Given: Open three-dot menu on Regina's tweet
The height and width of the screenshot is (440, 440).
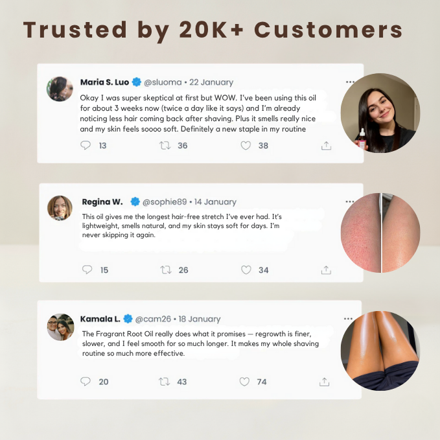Looking at the screenshot, I should 350,202.
